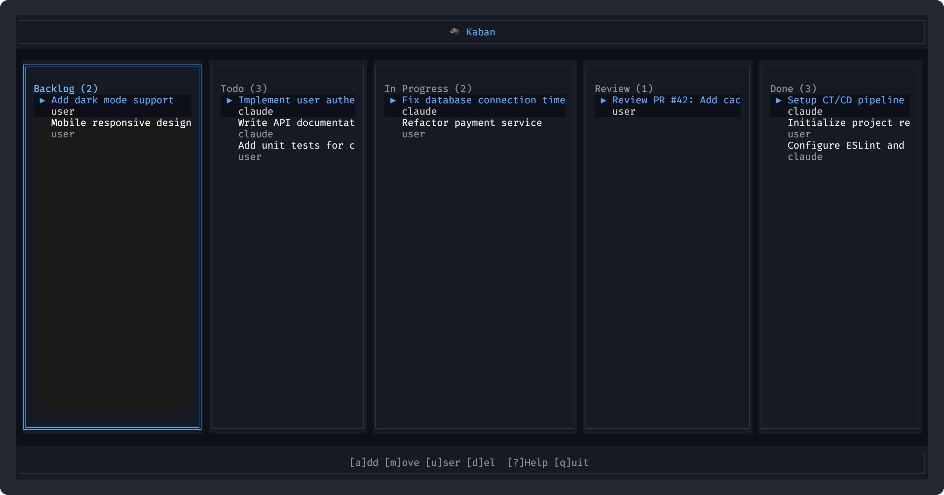Click the Kaban boar logo icon
The width and height of the screenshot is (944, 495).
click(x=454, y=32)
